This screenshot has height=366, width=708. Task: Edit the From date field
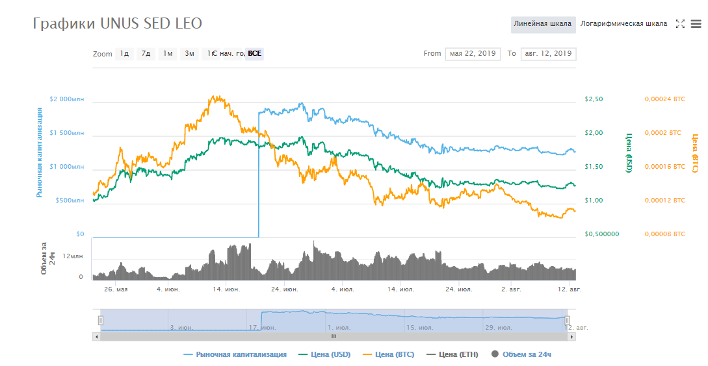pyautogui.click(x=473, y=54)
